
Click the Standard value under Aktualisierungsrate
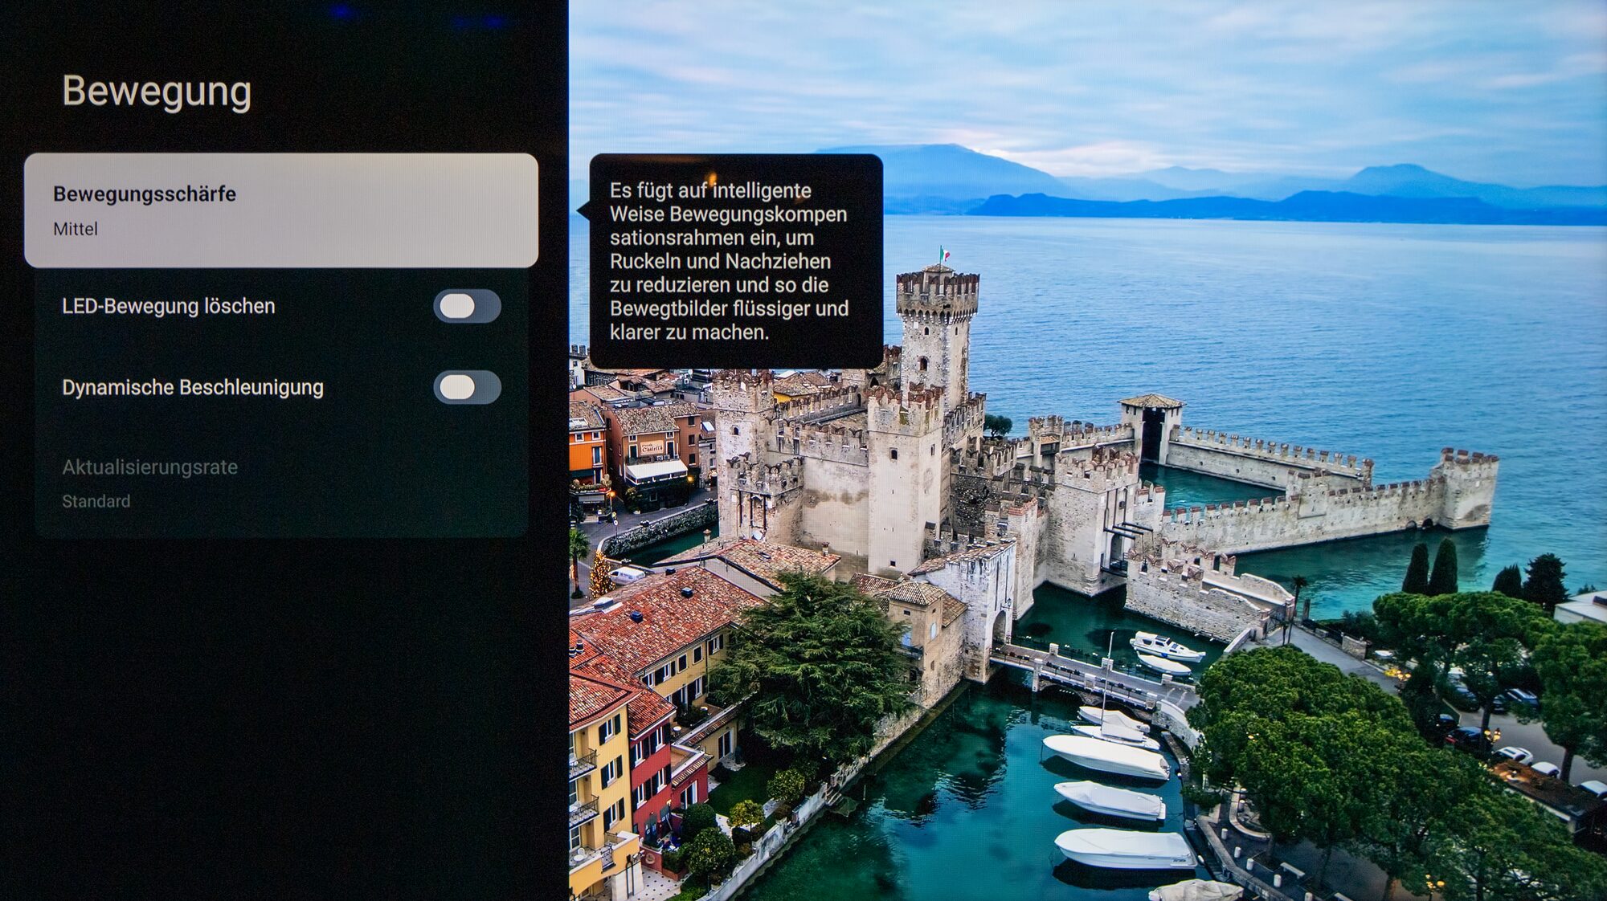[96, 501]
